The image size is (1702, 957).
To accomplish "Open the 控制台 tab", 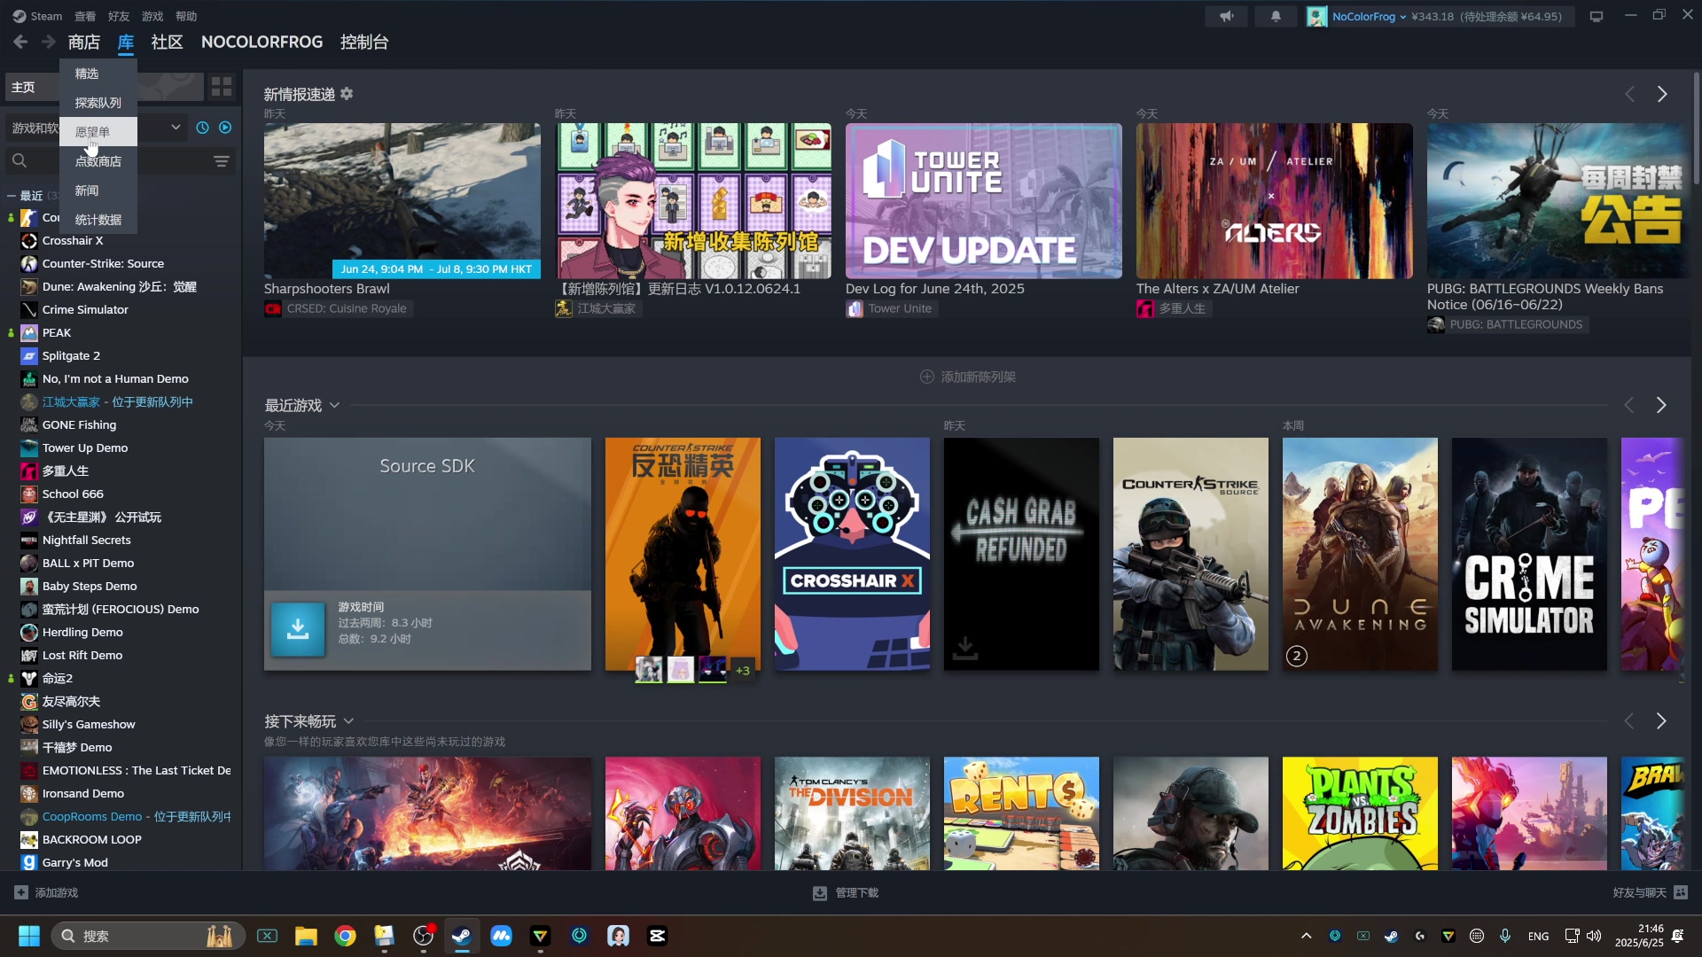I will [364, 42].
